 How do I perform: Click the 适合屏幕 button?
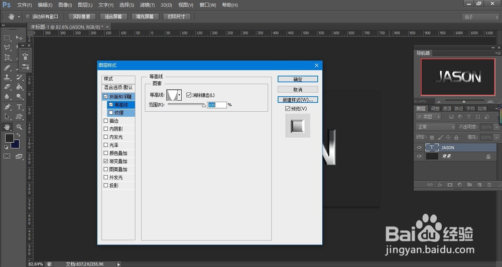coord(113,17)
